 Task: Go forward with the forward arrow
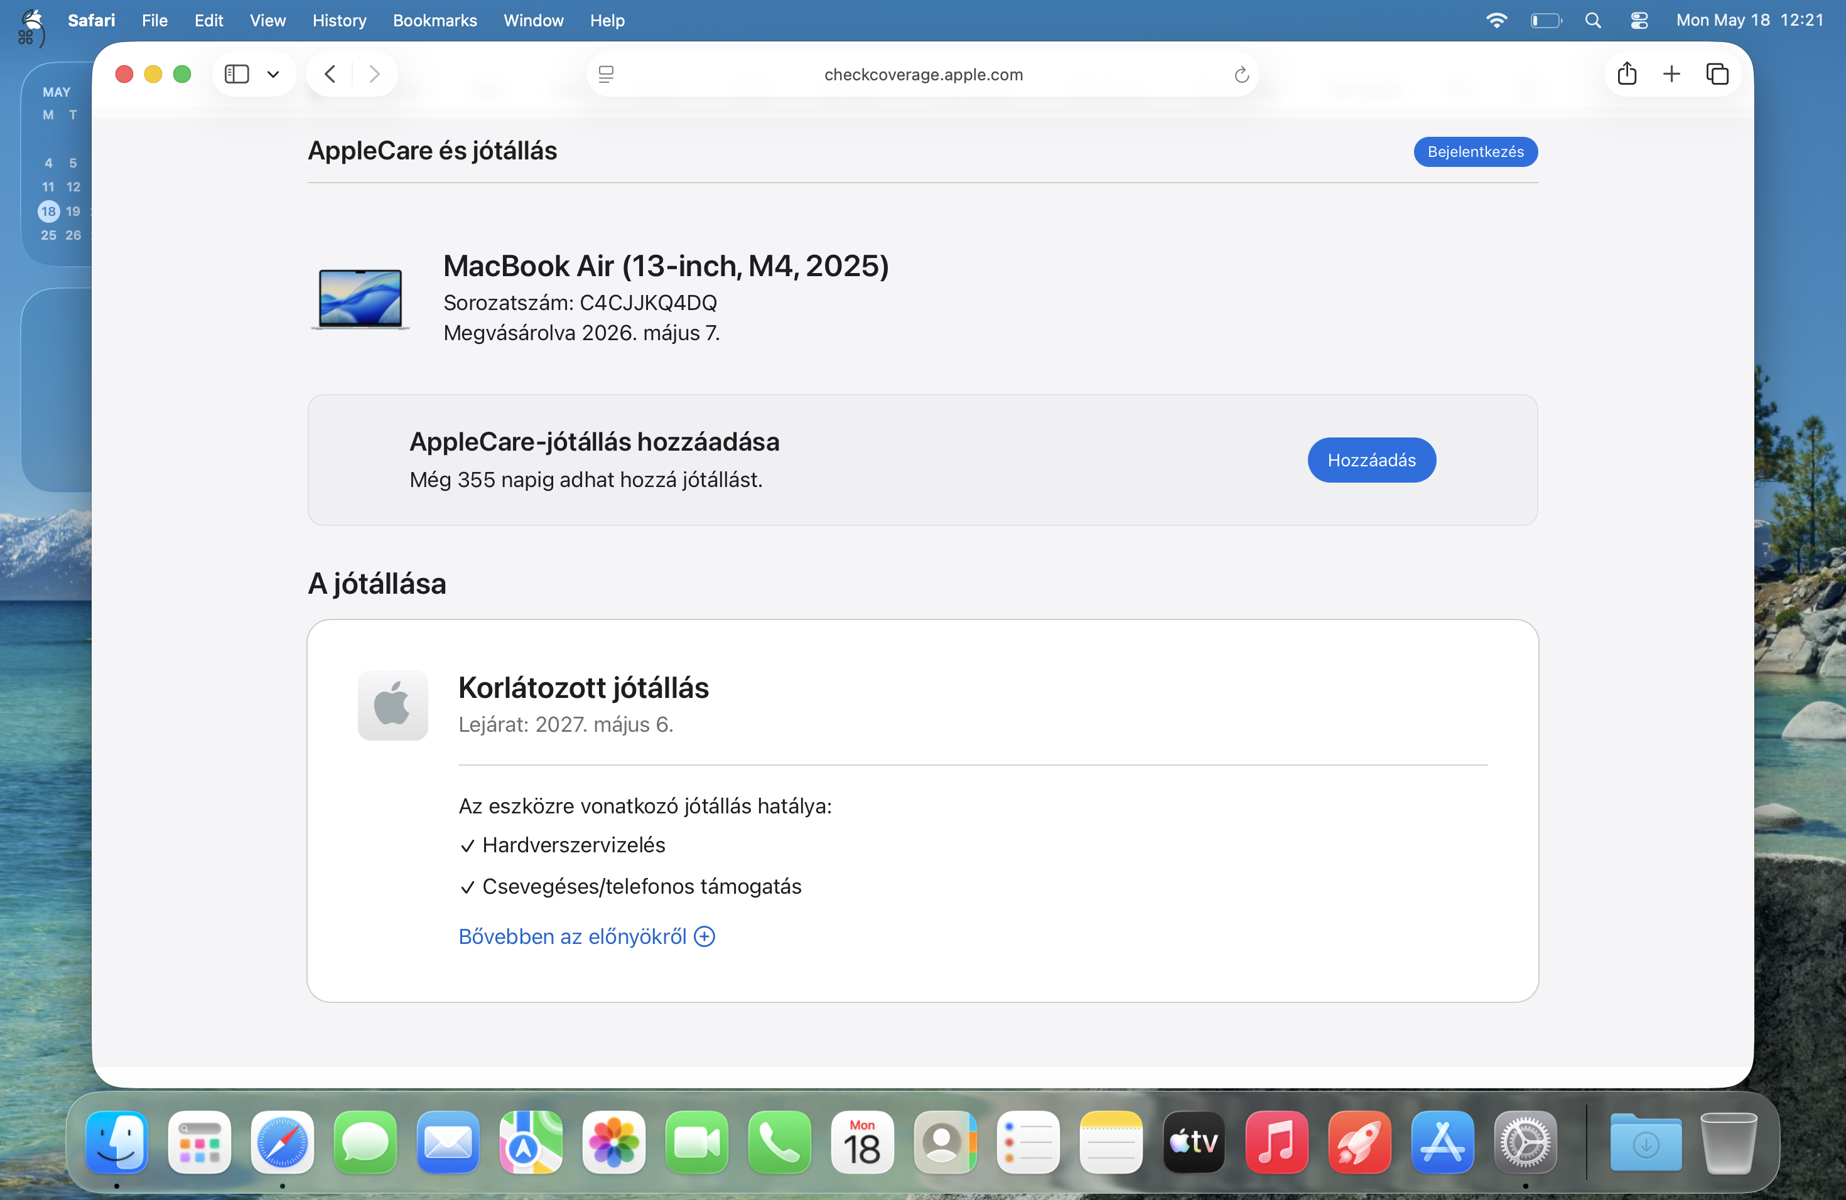pos(375,75)
